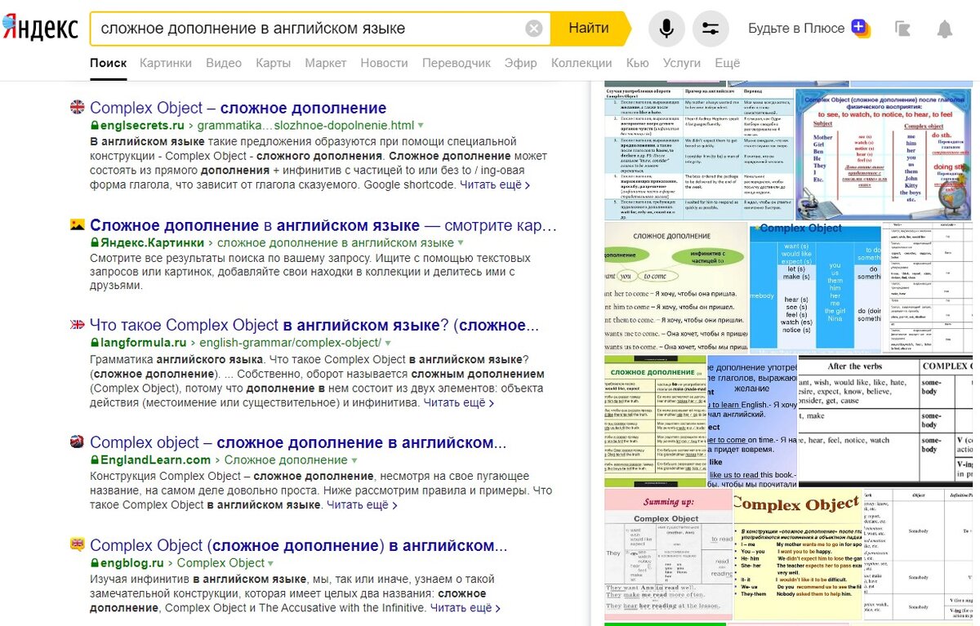Open the purple глаголов желание thumbnail
The image size is (980, 626).
752,421
